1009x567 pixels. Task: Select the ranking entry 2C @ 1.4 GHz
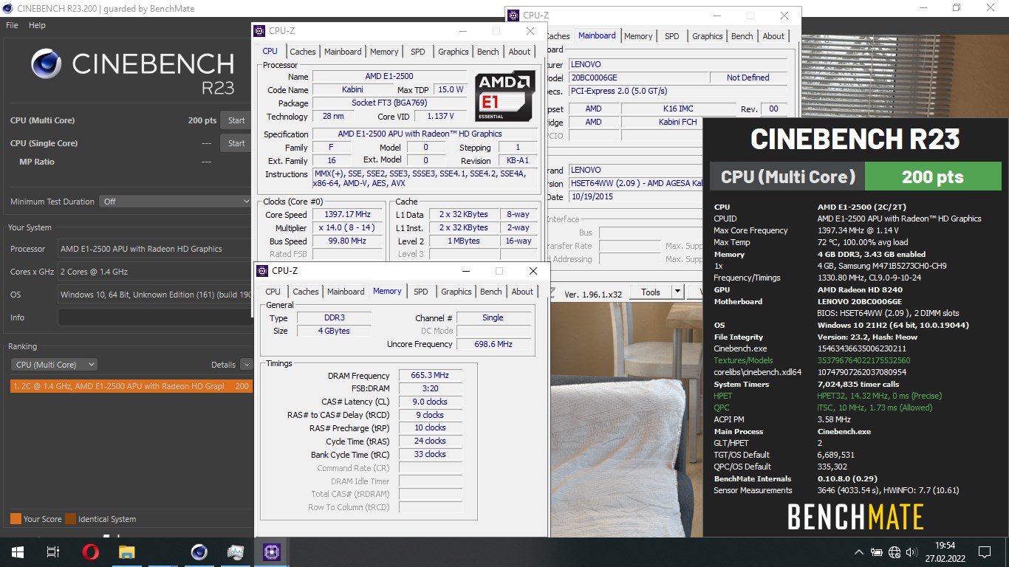pos(131,386)
